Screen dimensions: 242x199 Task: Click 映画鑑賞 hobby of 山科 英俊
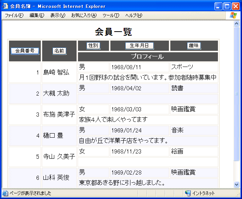click(x=194, y=173)
